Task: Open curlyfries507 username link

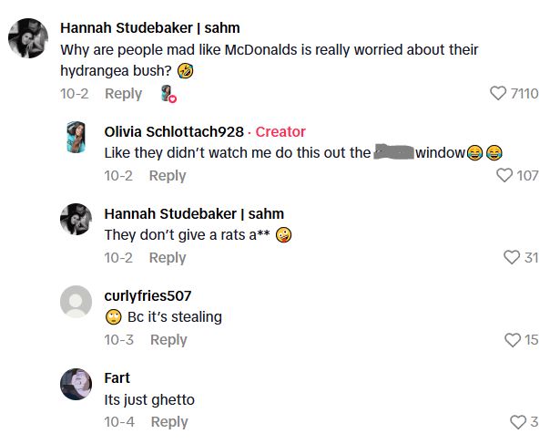Action: click(x=148, y=295)
